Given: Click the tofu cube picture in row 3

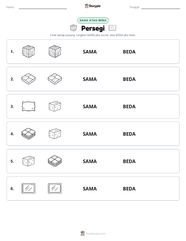Looking at the screenshot, I should (x=55, y=106).
